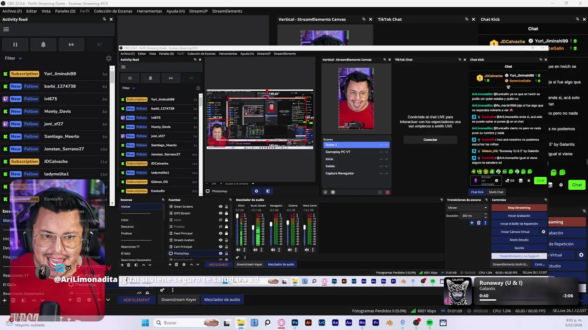The image size is (588, 330).
Task: Undock TikTok Chat panel in the background OBS window
Action: click(x=466, y=19)
